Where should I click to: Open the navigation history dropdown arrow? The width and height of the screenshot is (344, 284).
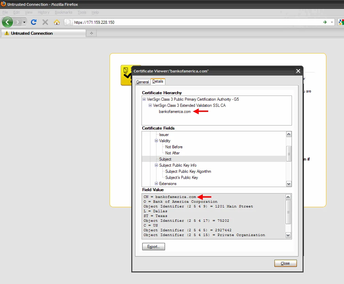pos(24,22)
